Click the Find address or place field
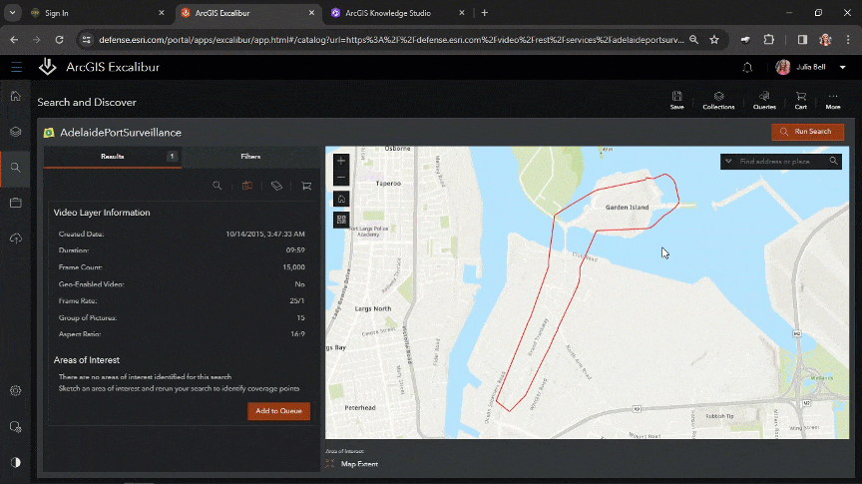Image resolution: width=862 pixels, height=484 pixels. tap(780, 161)
